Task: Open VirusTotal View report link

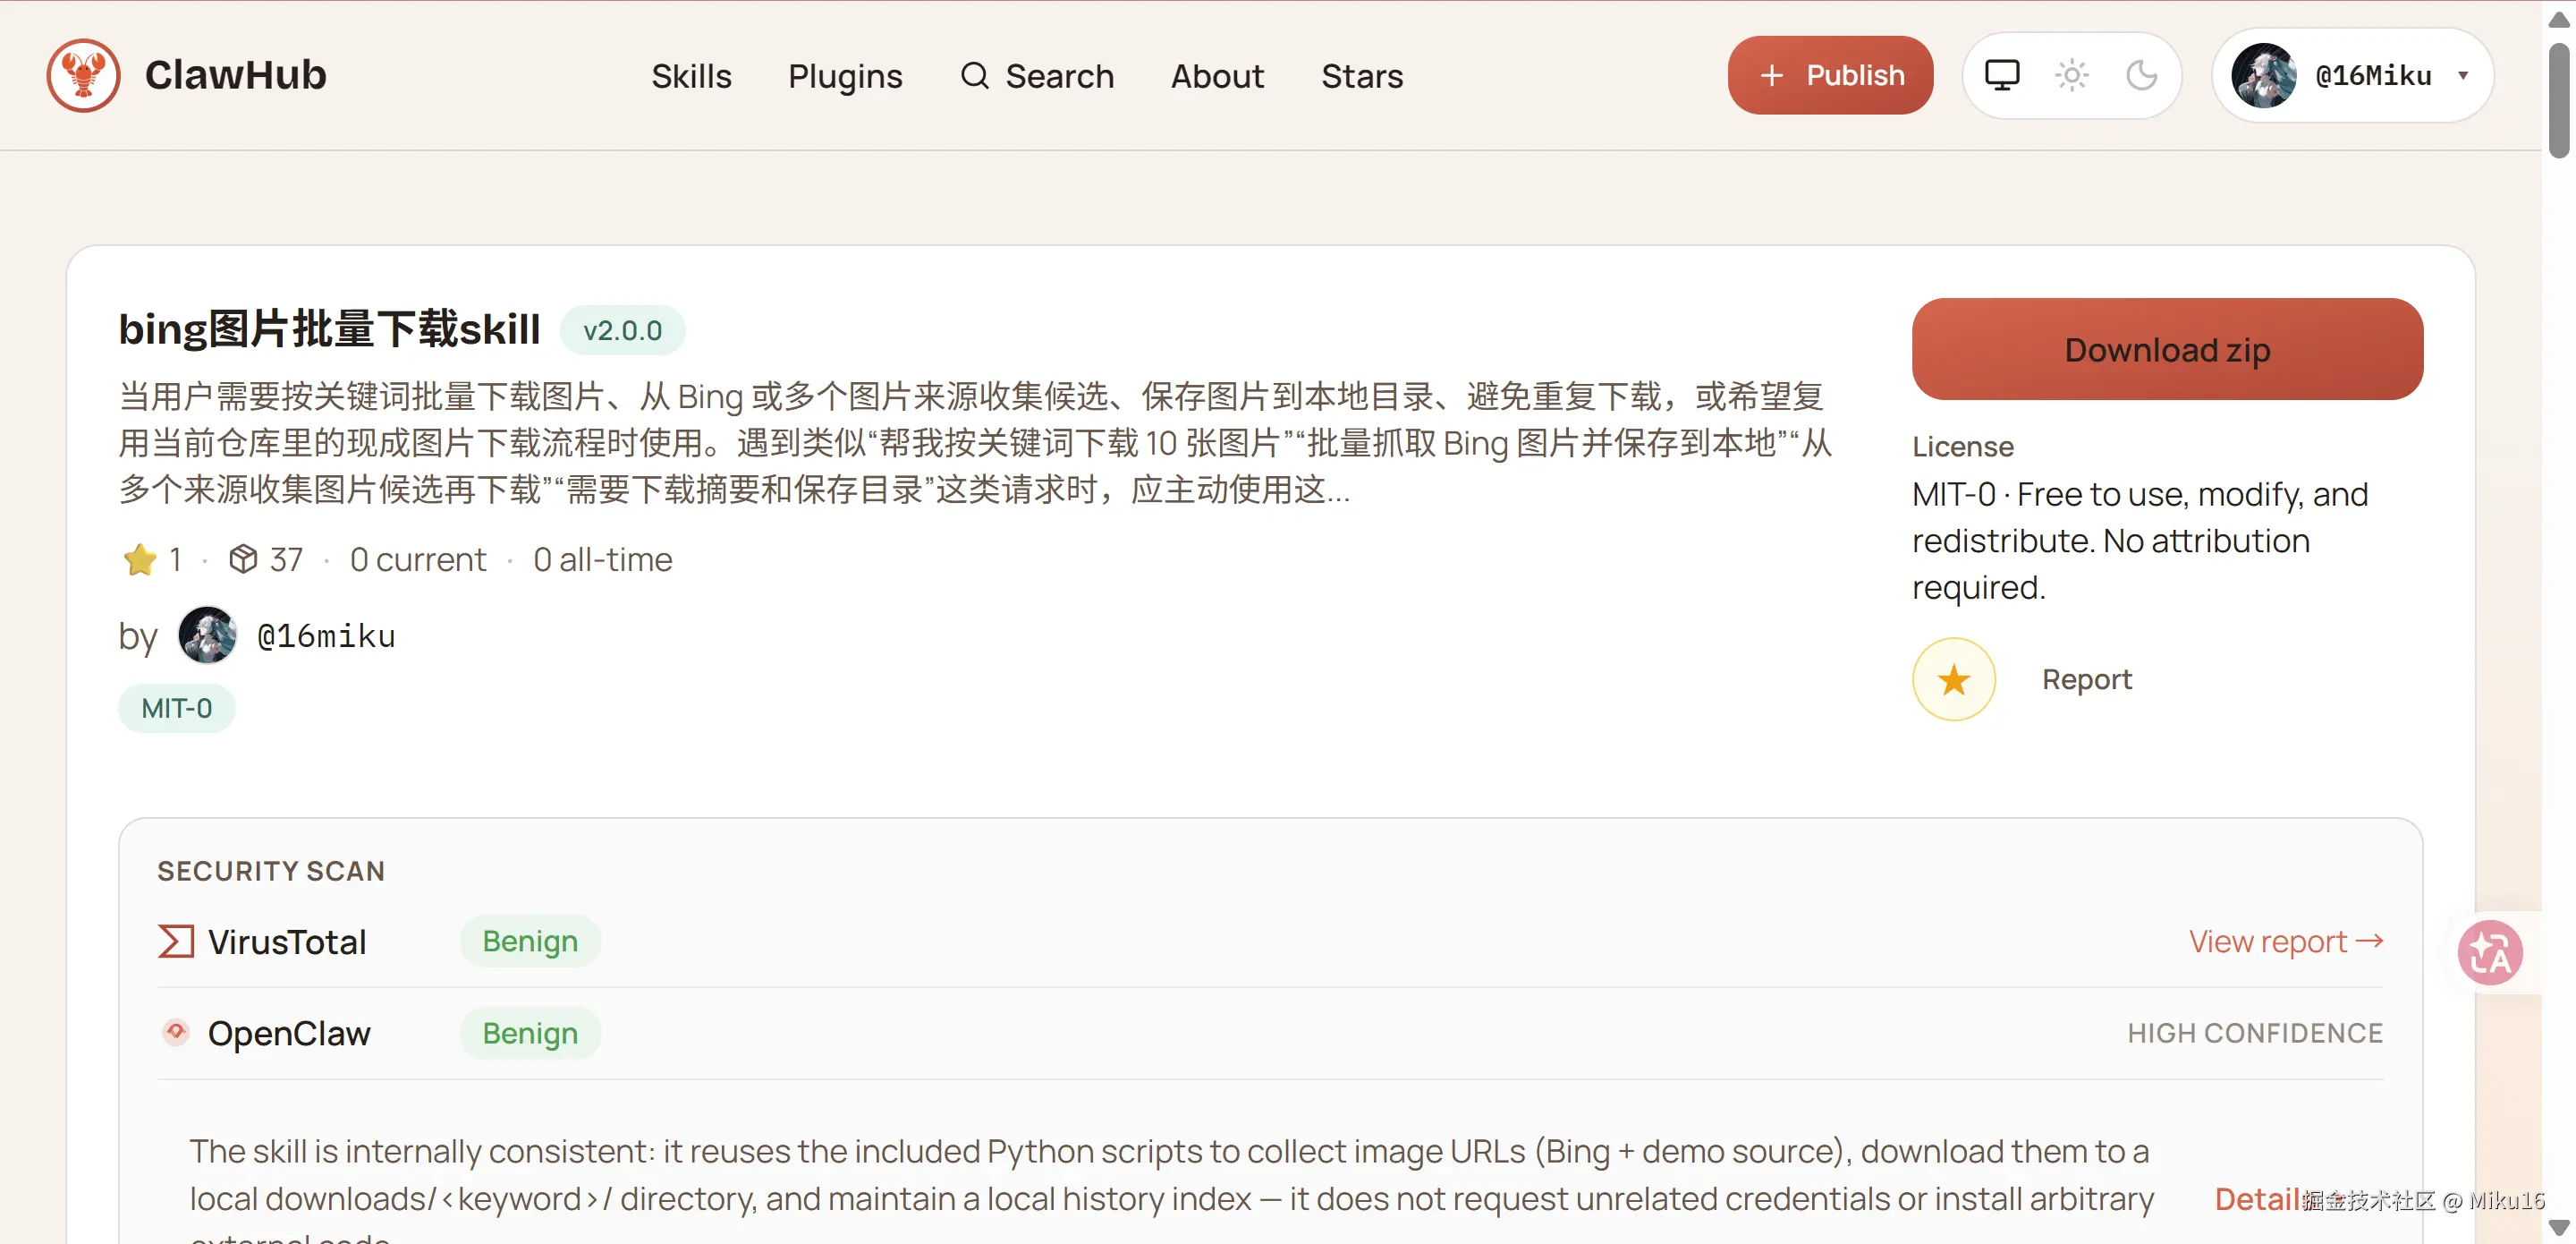Action: point(2285,941)
